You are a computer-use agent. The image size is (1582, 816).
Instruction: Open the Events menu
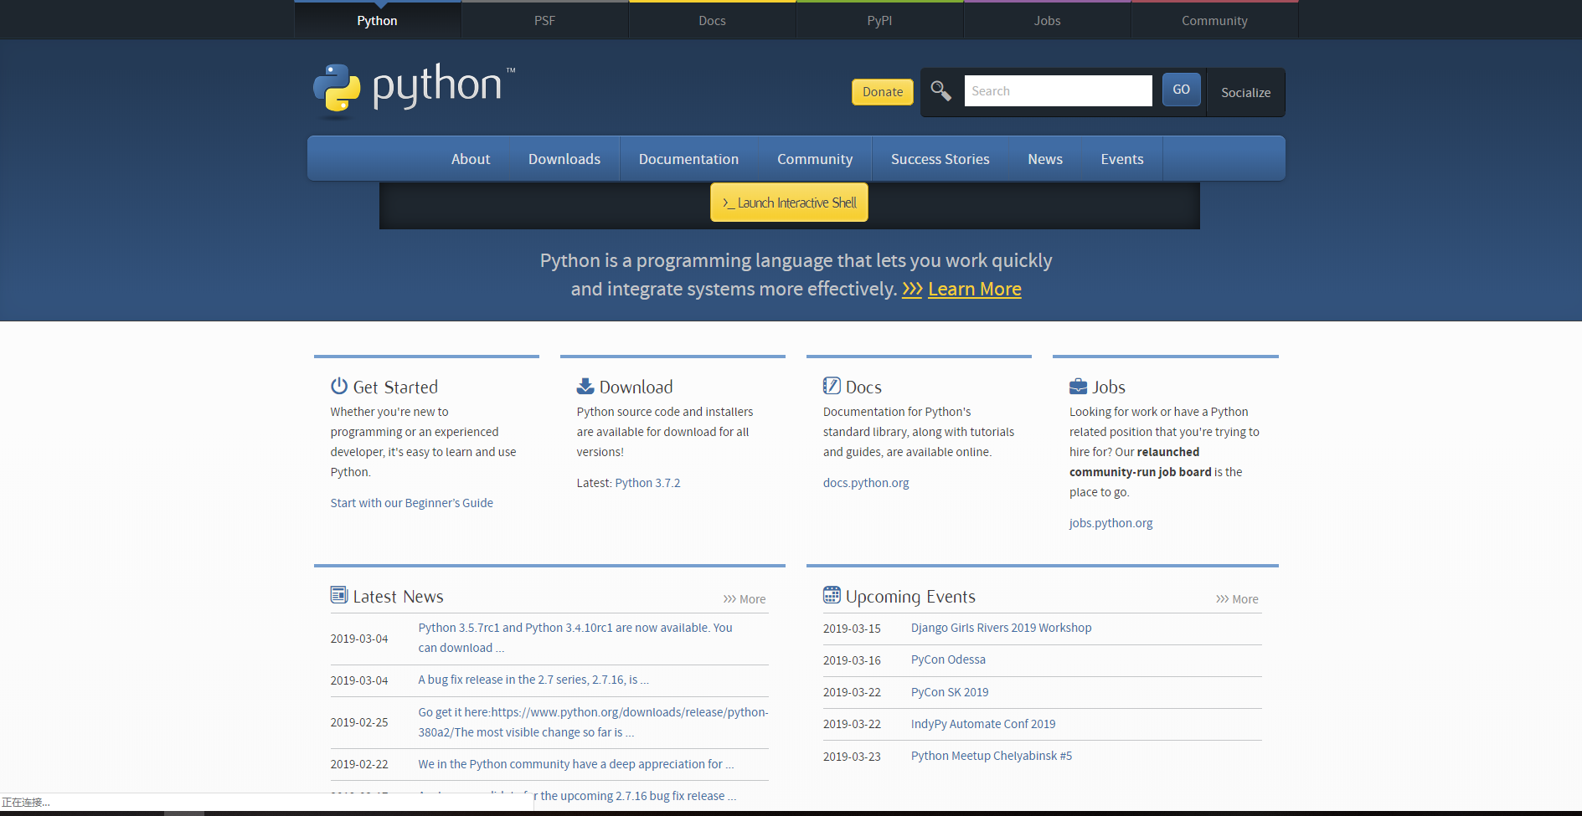pyautogui.click(x=1121, y=159)
